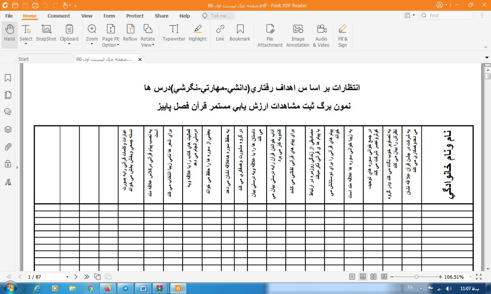
Task: Open the Layers side panel
Action: click(8, 129)
